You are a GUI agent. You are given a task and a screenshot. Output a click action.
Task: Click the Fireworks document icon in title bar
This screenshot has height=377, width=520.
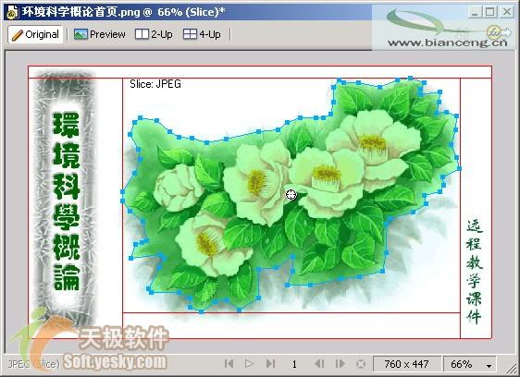(12, 12)
